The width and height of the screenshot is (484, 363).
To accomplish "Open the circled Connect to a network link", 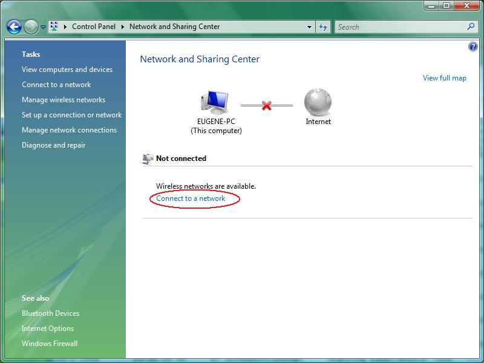I will pos(190,198).
